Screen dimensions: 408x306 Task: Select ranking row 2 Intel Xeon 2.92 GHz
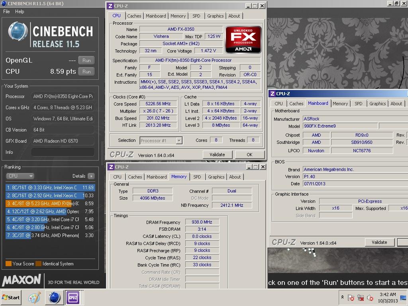[50, 195]
